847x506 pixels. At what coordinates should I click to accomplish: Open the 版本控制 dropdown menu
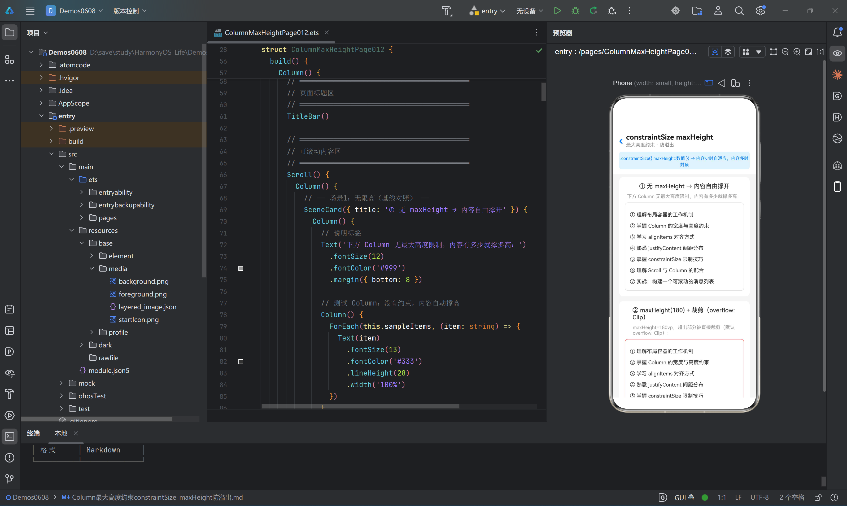(129, 11)
